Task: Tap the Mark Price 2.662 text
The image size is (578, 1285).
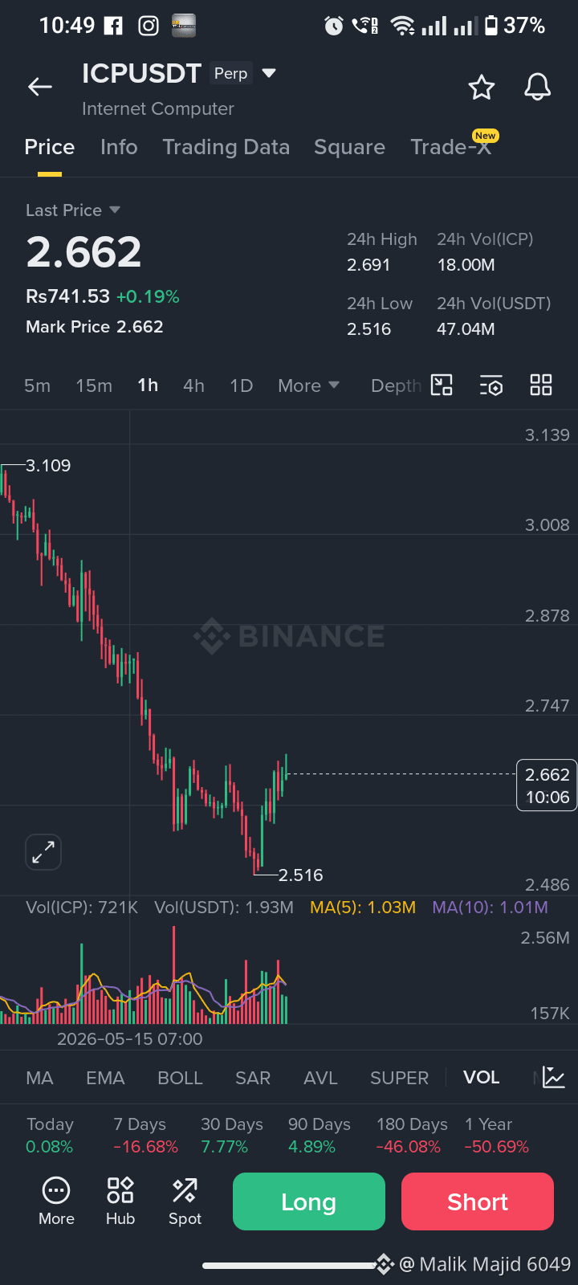Action: (x=95, y=327)
